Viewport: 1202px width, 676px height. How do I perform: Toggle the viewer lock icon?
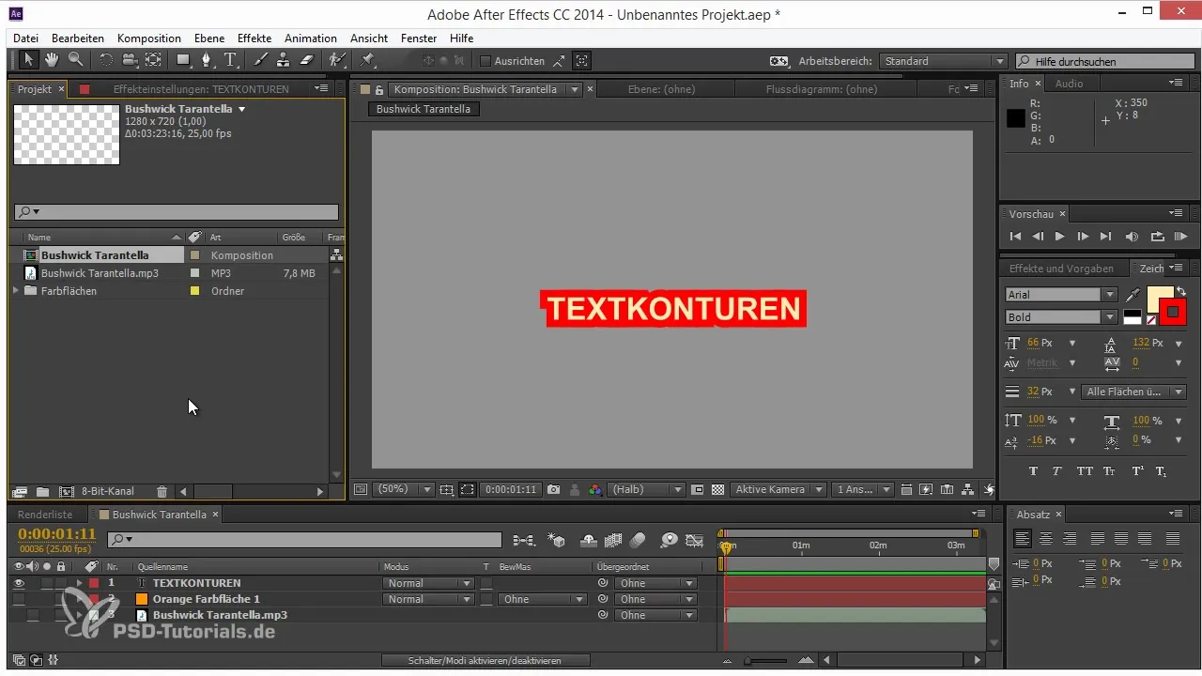coord(378,90)
